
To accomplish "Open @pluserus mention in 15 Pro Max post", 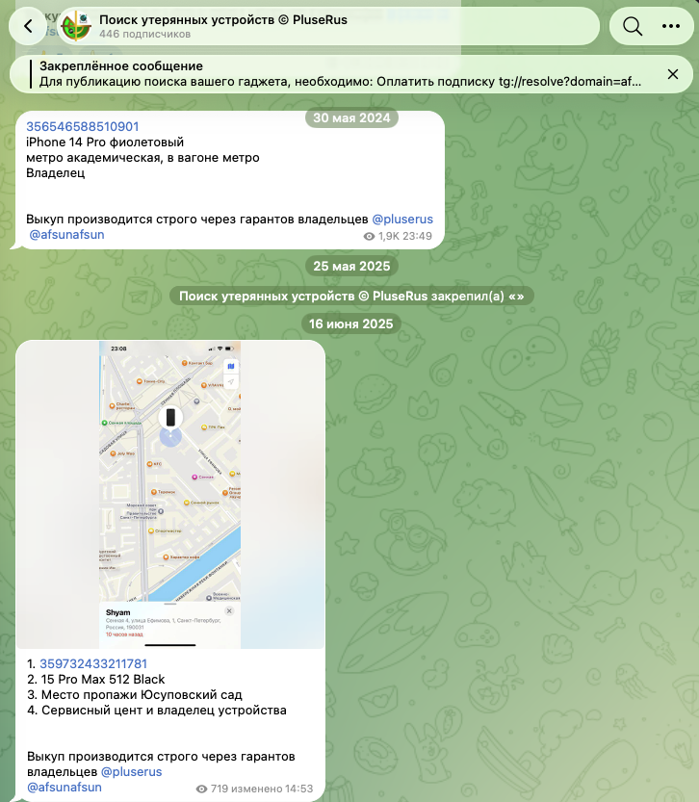I will pos(131,771).
